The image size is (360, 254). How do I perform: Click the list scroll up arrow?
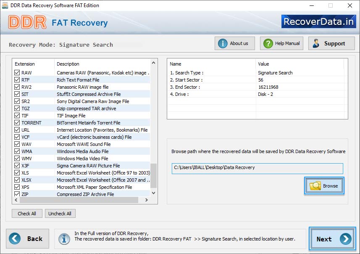[x=154, y=63]
